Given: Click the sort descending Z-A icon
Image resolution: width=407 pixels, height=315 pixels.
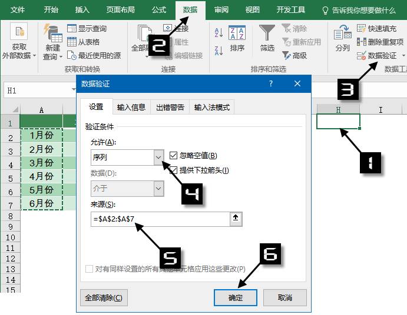Looking at the screenshot, I should pos(219,51).
